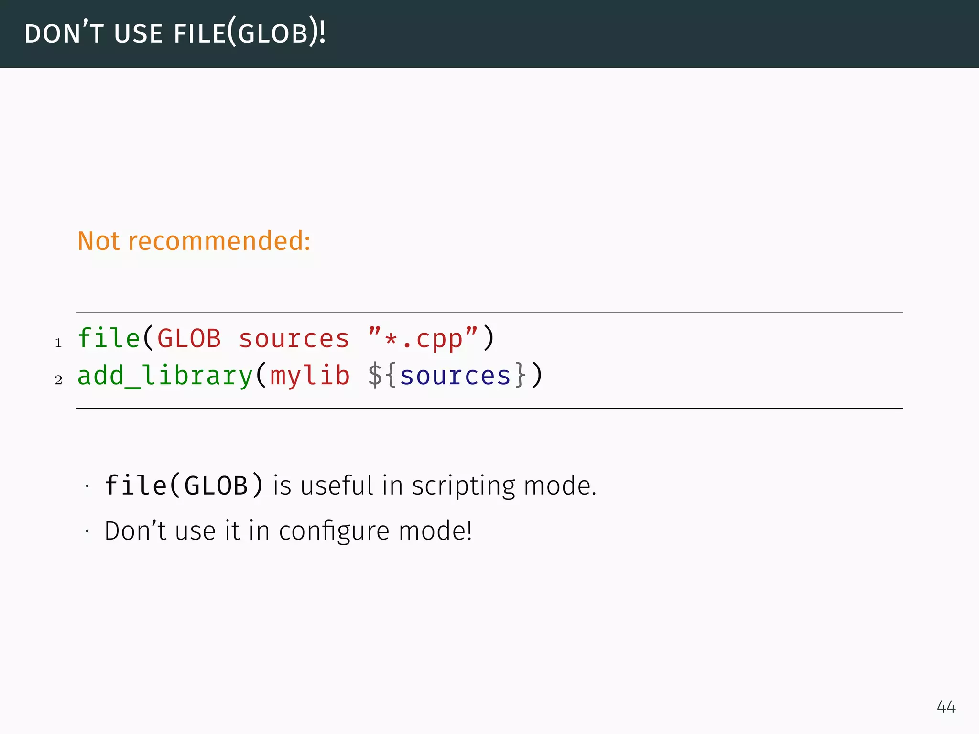Click the bullet dot before "file(GLOB)"
The height and width of the screenshot is (734, 979).
pos(87,486)
